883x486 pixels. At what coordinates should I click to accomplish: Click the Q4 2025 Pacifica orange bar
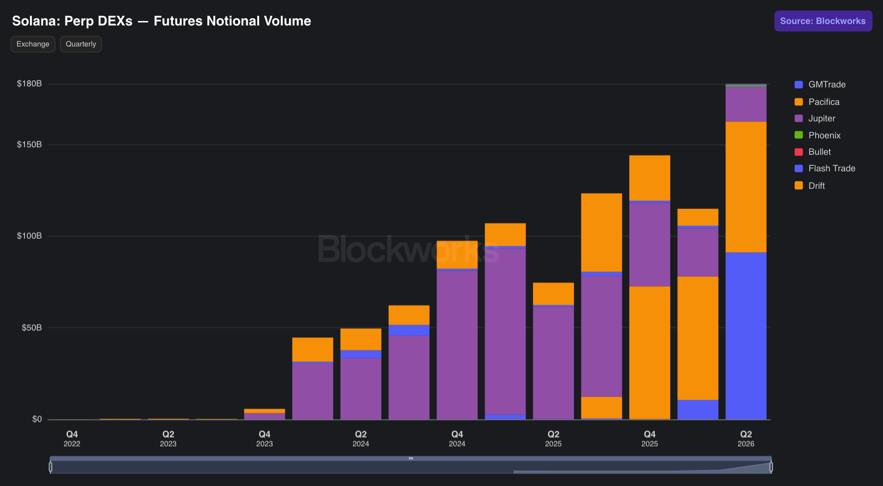(649, 353)
